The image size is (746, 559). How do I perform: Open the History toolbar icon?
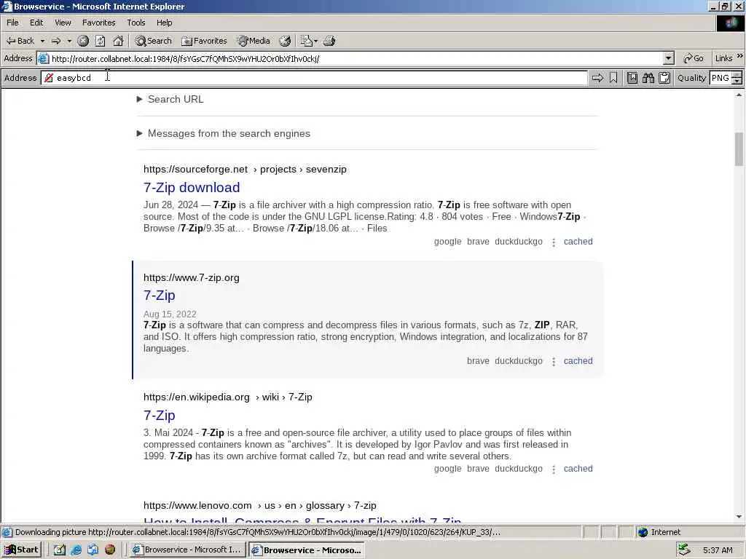(285, 41)
